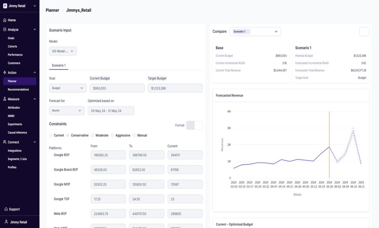Click the Measure section icon
The height and width of the screenshot is (228, 379).
tap(5, 99)
